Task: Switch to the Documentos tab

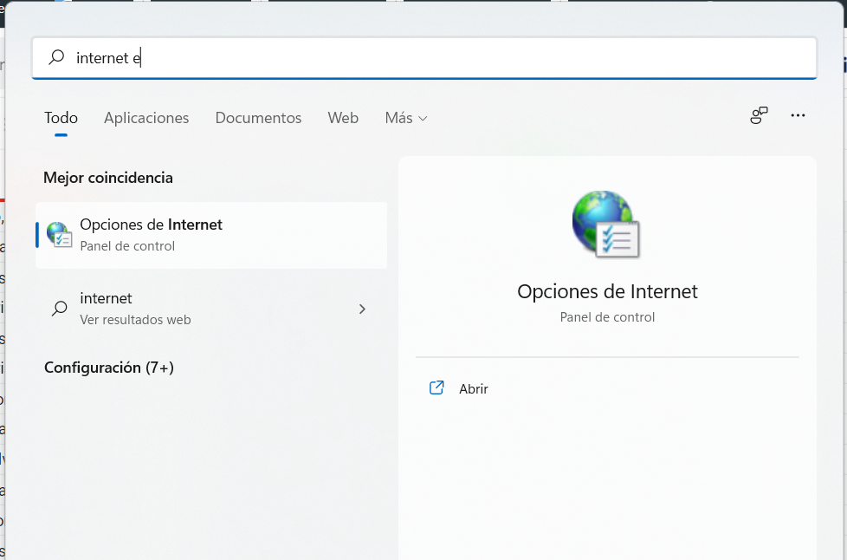Action: point(258,118)
